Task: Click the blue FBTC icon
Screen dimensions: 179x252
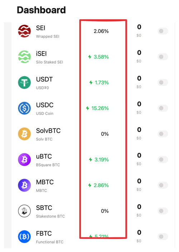Action: coord(24,237)
